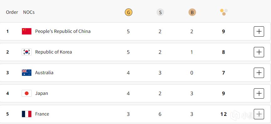Click the France flag icon
Screen dimensions: 271x124
[x=27, y=114]
